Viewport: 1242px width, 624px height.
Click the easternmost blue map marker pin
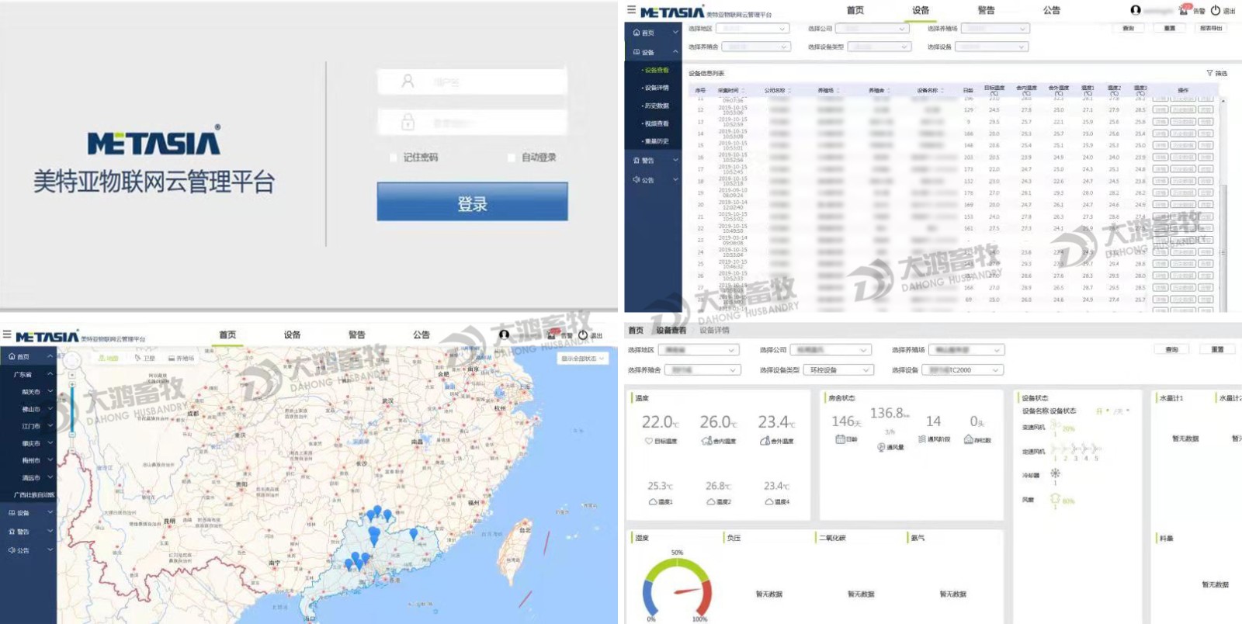click(414, 533)
